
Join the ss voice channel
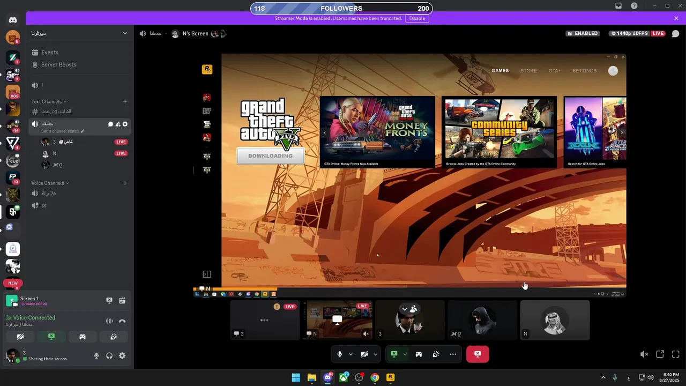80,205
